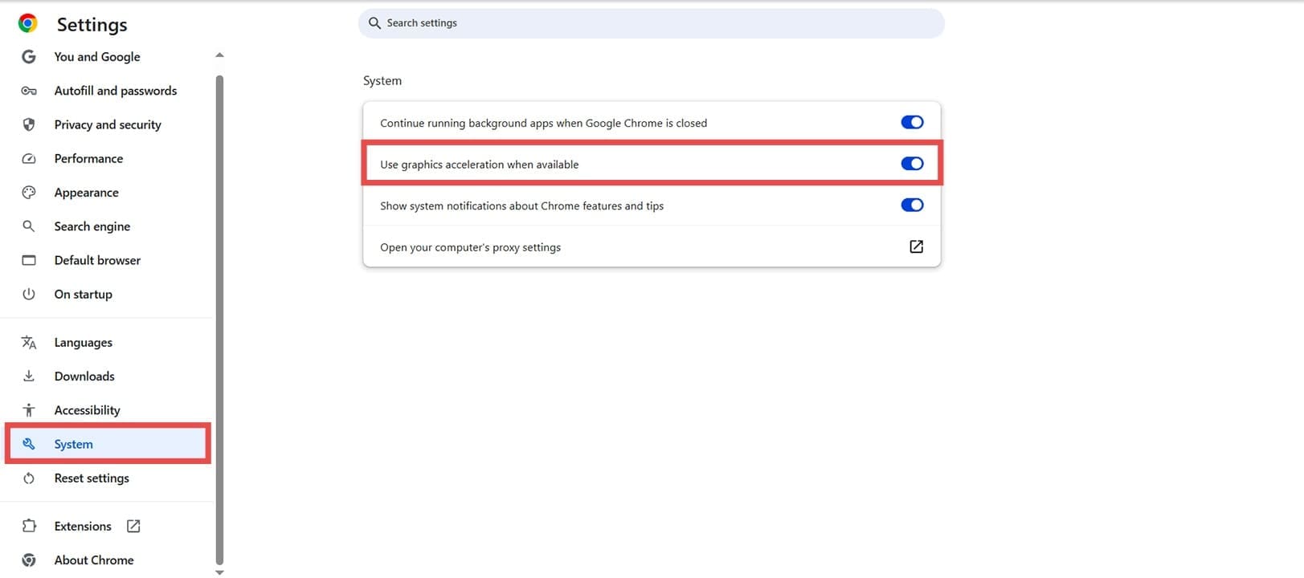Click 'Use graphics acceleration when available' label
The width and height of the screenshot is (1304, 578).
pos(480,165)
